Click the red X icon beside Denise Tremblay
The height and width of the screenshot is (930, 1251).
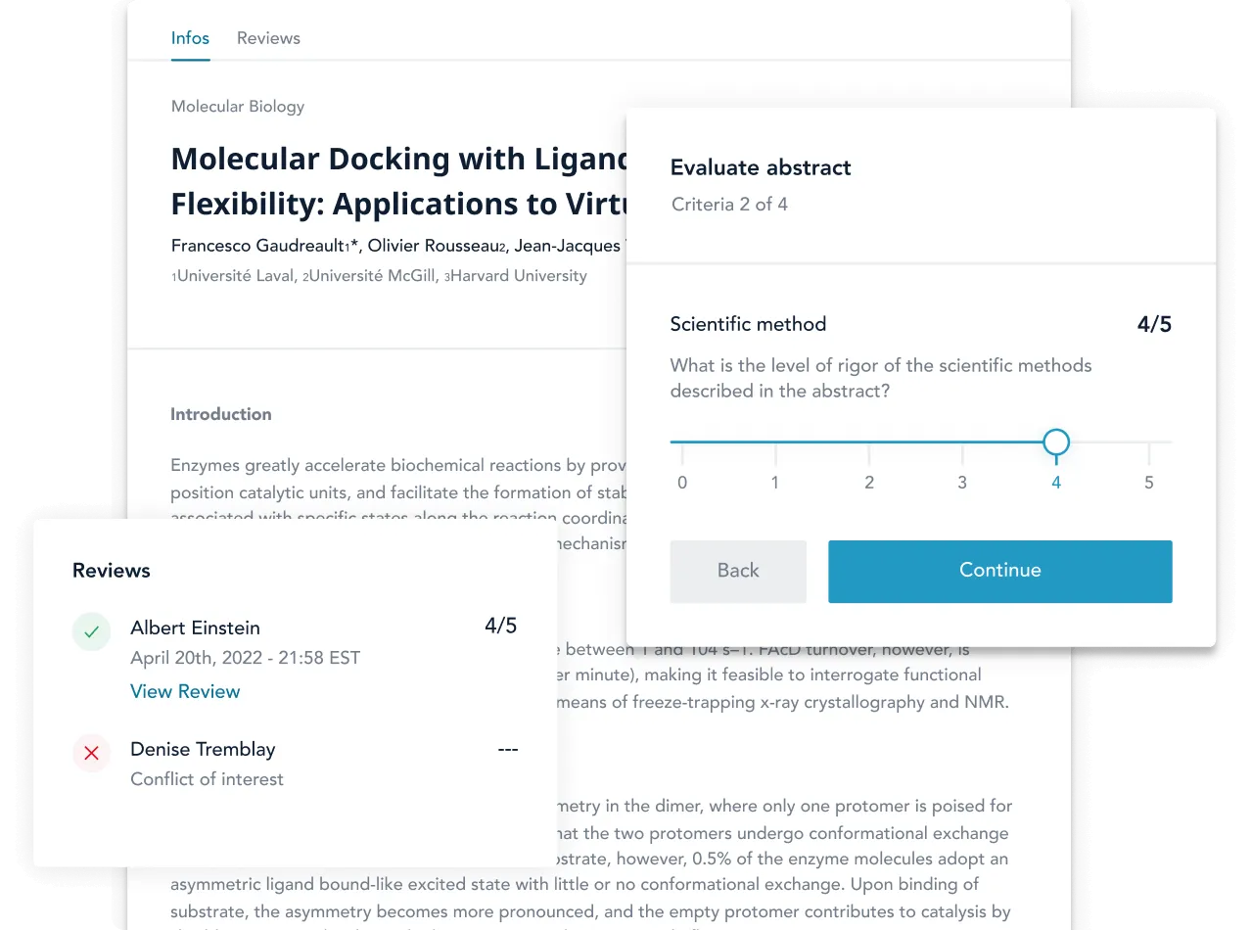(x=91, y=753)
